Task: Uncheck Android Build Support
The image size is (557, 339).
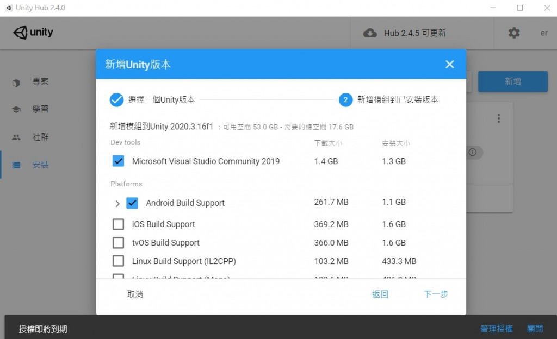Action: pyautogui.click(x=132, y=203)
